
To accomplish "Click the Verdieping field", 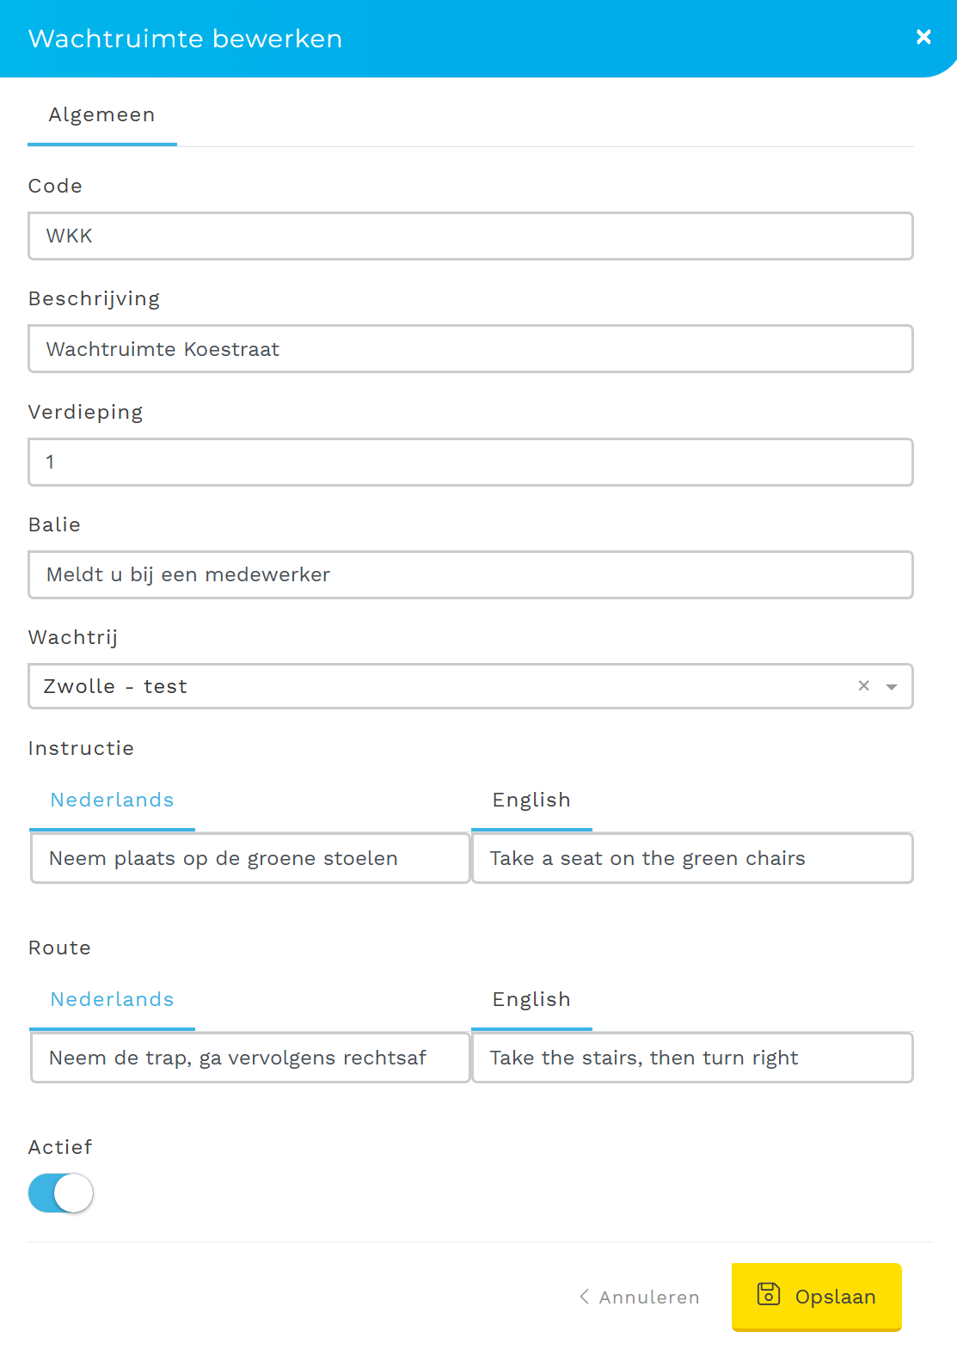I will pos(470,463).
